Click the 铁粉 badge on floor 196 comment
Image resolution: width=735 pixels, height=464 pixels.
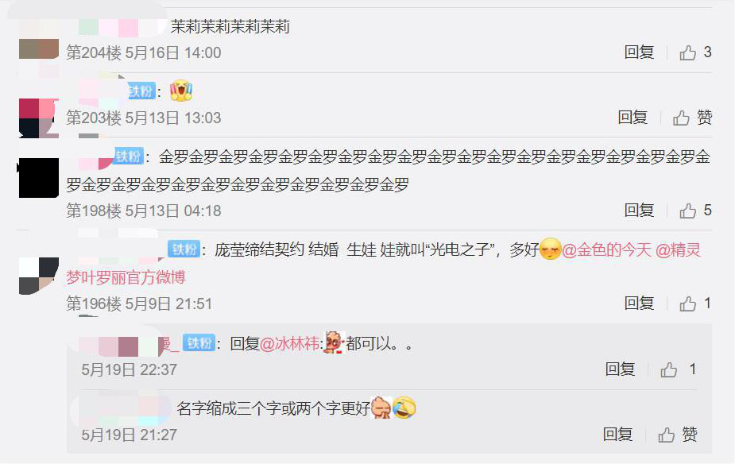184,249
